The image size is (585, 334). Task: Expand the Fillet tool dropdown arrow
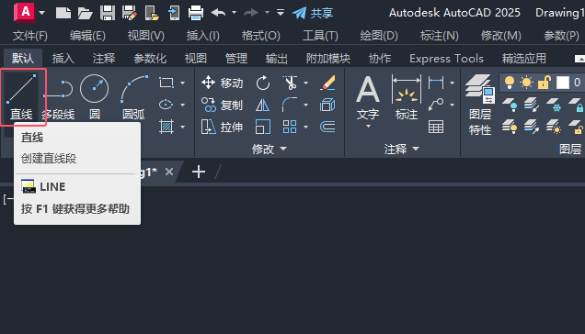click(306, 105)
